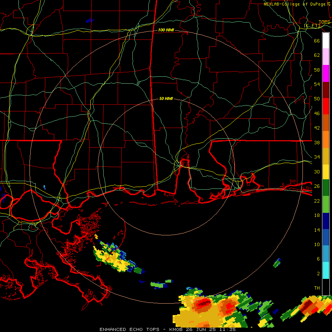Click the legend value '50'
Image resolution: width=332 pixels, height=332 pixels.
point(317,99)
